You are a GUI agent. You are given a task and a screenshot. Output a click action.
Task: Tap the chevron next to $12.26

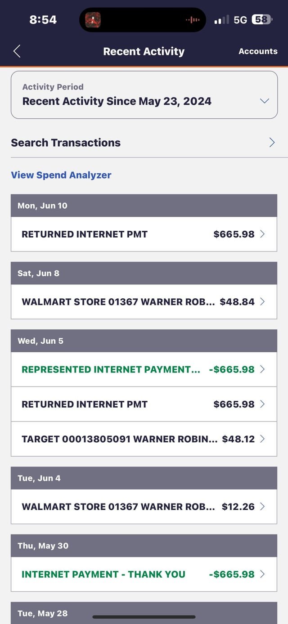coord(262,507)
